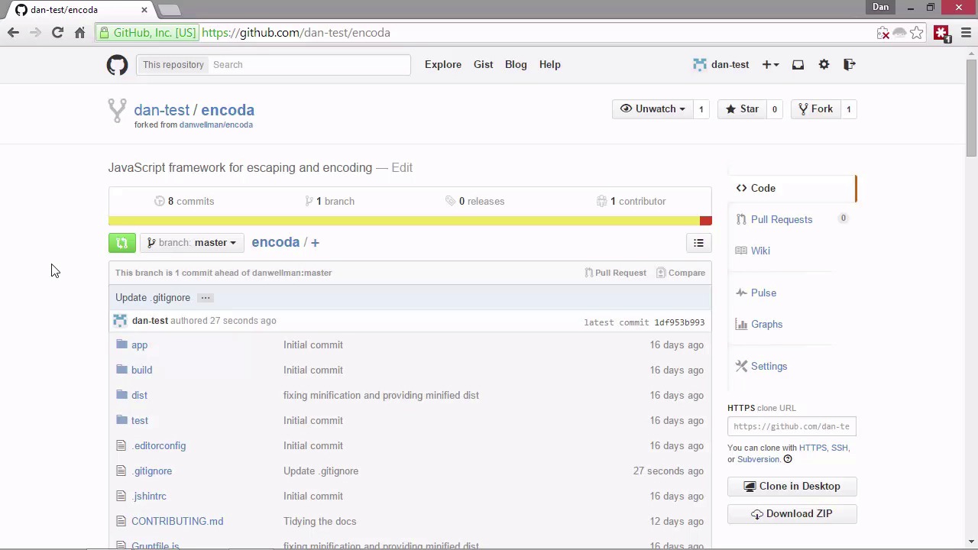Click the .editorconfig file icon
978x550 pixels.
(121, 445)
